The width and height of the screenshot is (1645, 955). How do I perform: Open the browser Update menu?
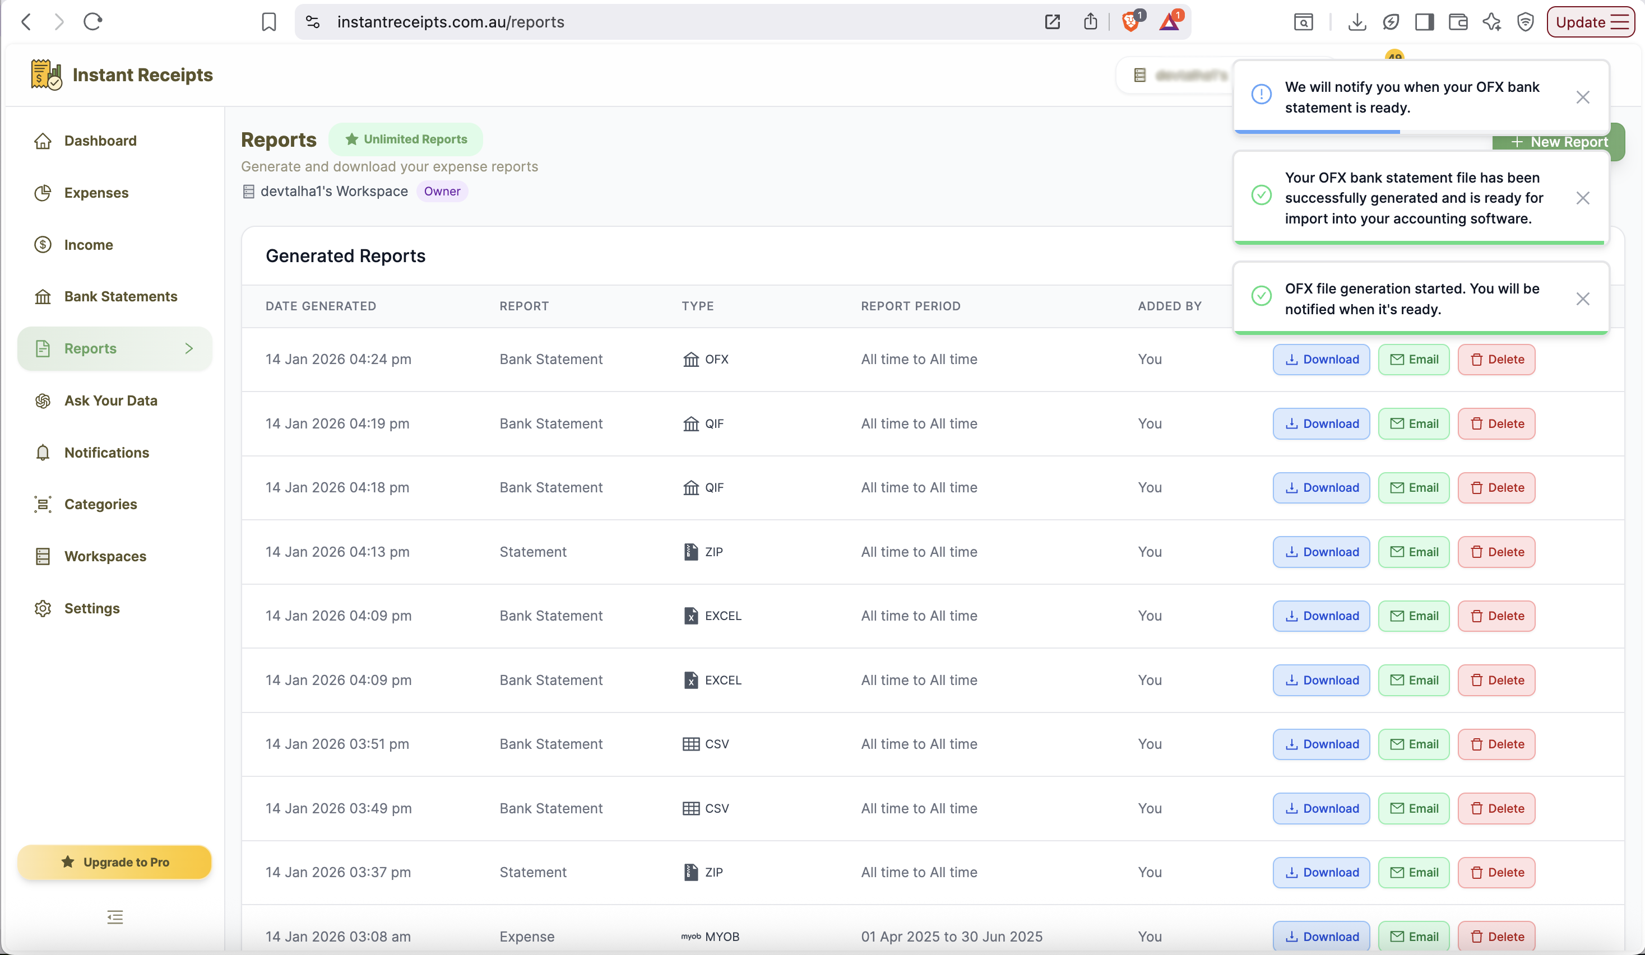coord(1590,21)
